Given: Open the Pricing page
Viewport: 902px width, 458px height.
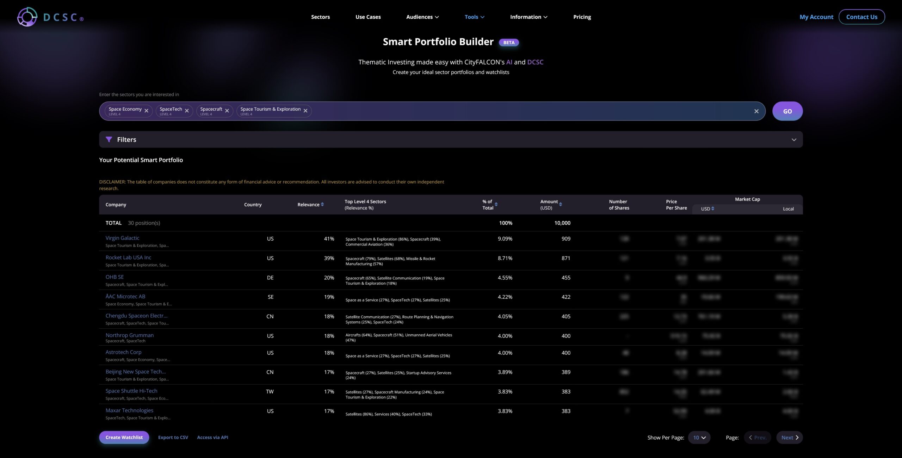Looking at the screenshot, I should tap(582, 17).
